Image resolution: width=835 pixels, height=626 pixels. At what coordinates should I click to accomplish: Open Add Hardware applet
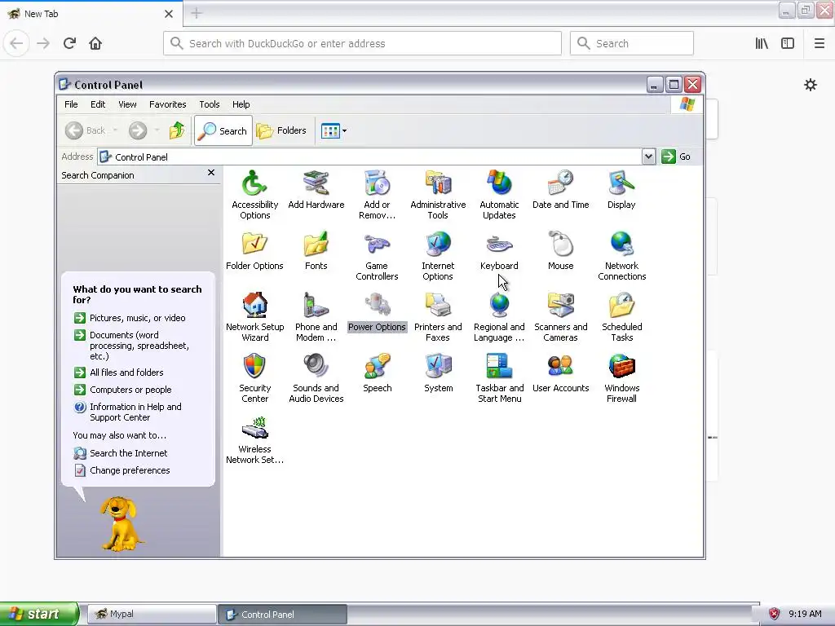[316, 189]
